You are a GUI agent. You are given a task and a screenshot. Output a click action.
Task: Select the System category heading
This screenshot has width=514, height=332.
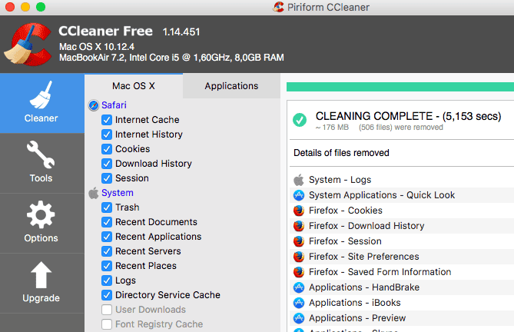coord(118,193)
